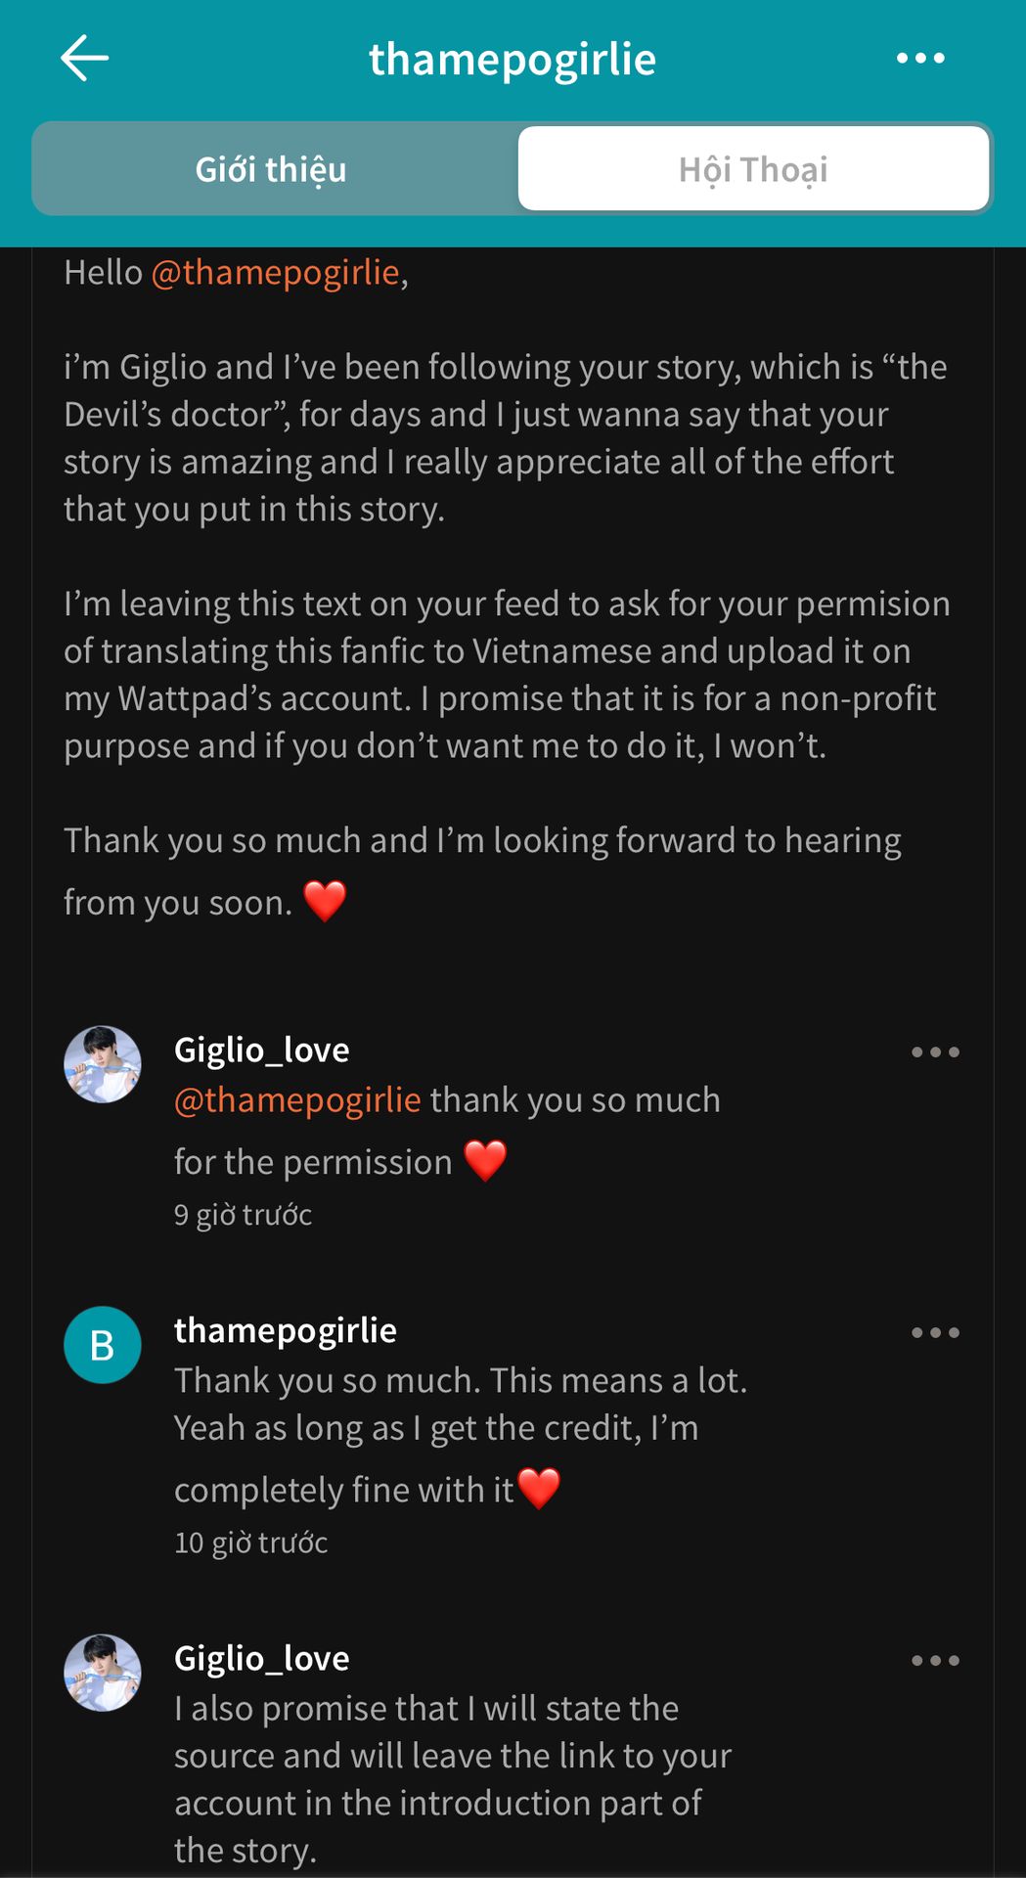Open options for the state-the-source reply
Screen dimensions: 1026x1878
point(935,1661)
